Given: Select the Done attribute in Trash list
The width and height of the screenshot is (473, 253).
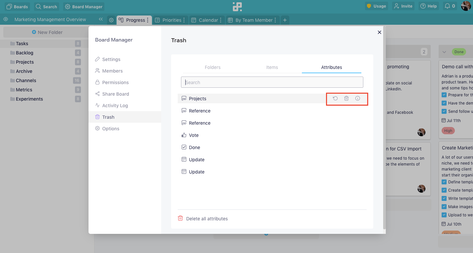Looking at the screenshot, I should 272,147.
